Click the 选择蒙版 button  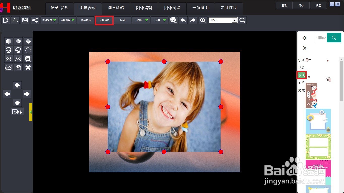[86, 20]
